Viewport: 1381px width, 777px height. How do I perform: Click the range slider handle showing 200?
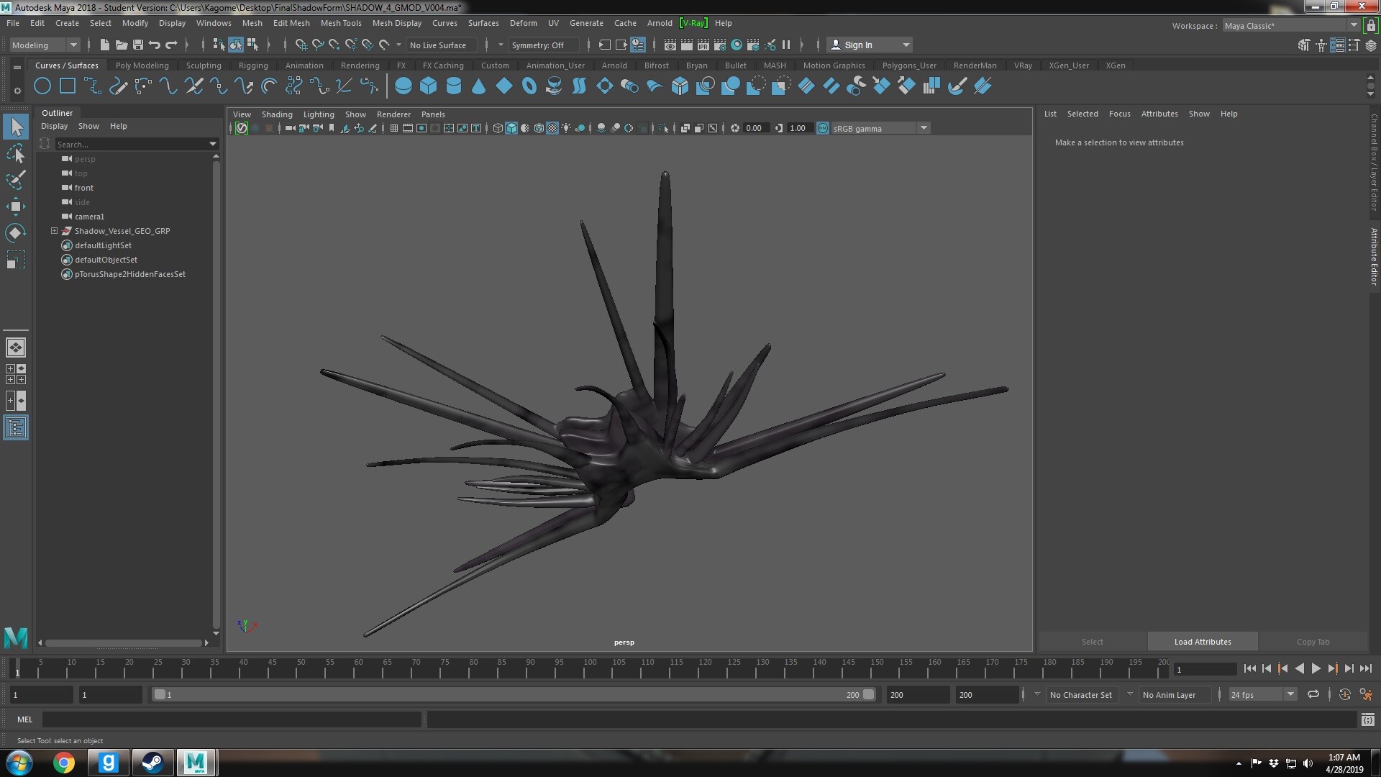(868, 694)
